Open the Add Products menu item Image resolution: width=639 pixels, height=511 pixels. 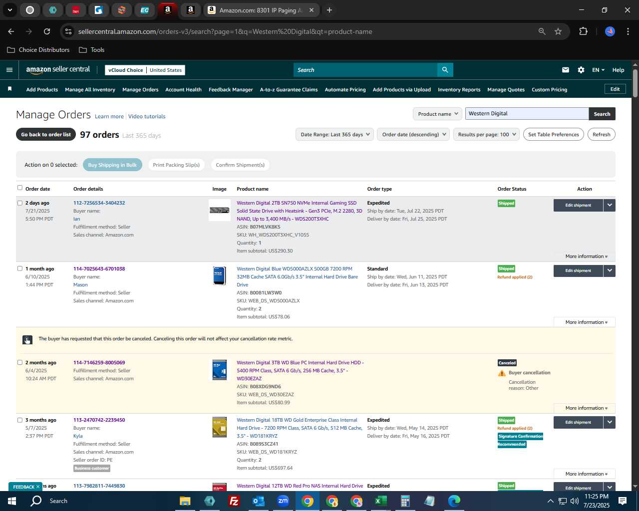(x=42, y=90)
